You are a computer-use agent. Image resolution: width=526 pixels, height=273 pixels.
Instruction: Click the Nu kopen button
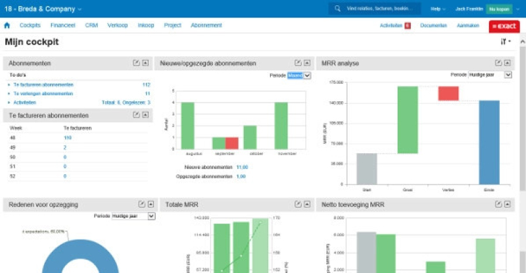point(499,9)
